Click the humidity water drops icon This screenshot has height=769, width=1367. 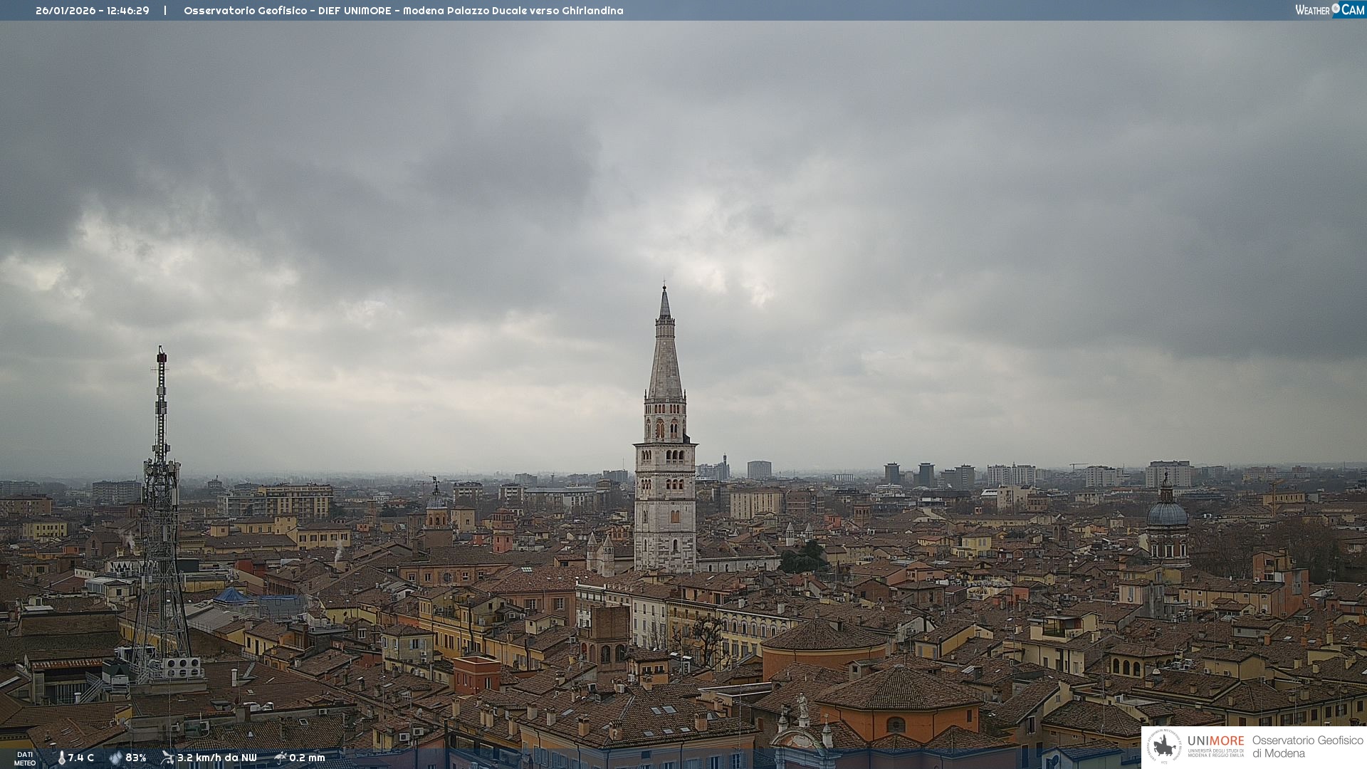pyautogui.click(x=115, y=758)
